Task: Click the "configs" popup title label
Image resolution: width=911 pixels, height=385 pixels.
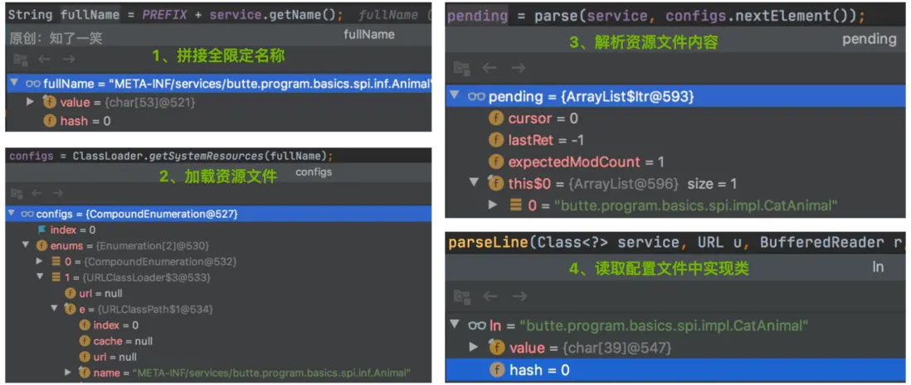Action: pyautogui.click(x=314, y=172)
